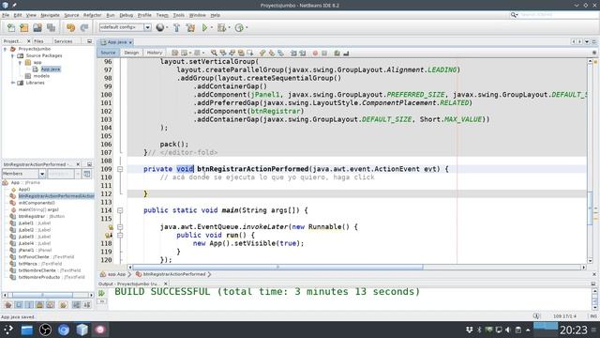Click the editor vertical scrollbar
This screenshot has height=338, width=600.
(x=590, y=161)
